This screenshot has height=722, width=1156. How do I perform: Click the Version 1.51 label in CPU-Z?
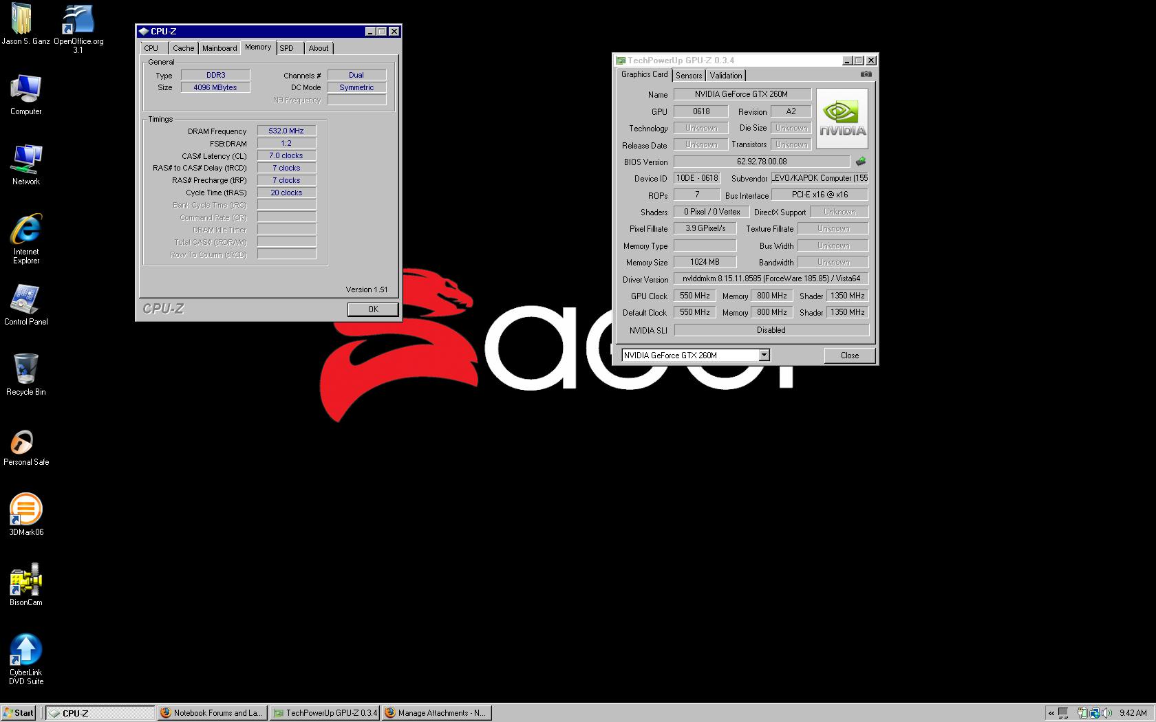[x=367, y=289]
